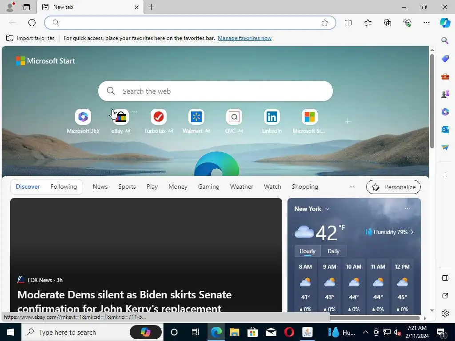Viewport: 455px width, 341px height.
Task: Open sidebar Outlook icon
Action: (x=445, y=130)
